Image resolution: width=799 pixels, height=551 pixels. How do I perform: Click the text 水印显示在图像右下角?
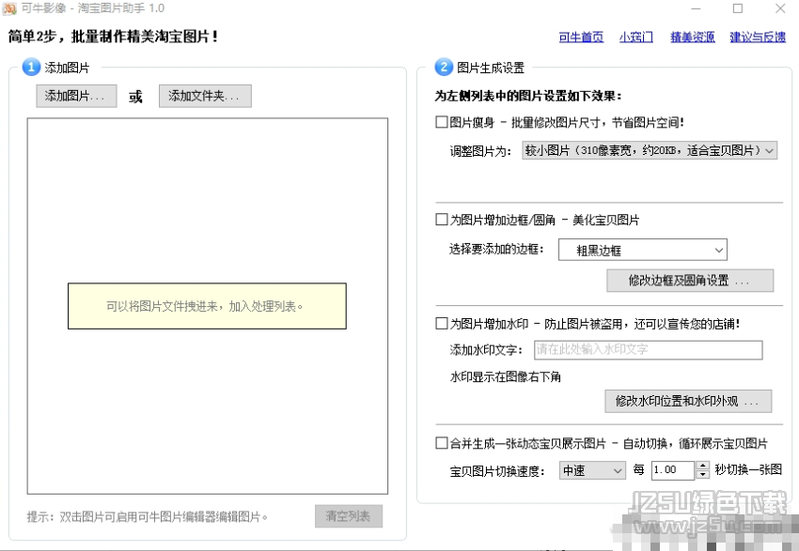[506, 377]
